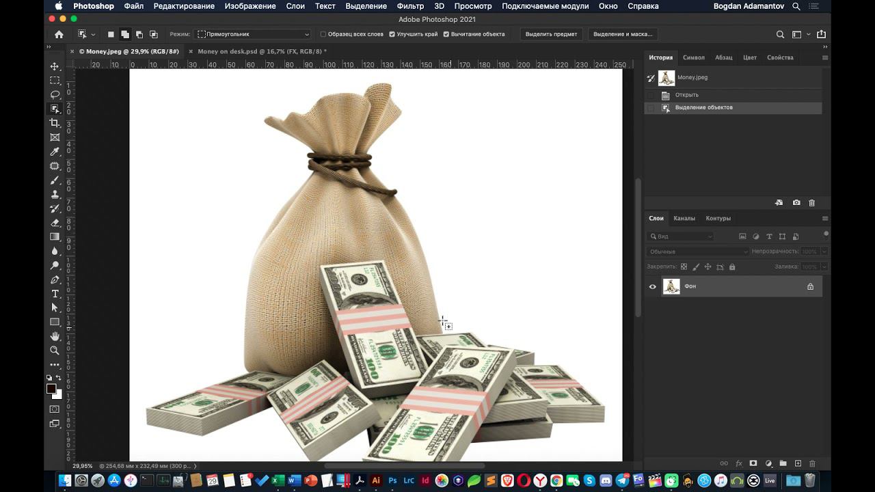Viewport: 875px width, 492px height.
Task: Select the Blur tool
Action: pos(55,251)
